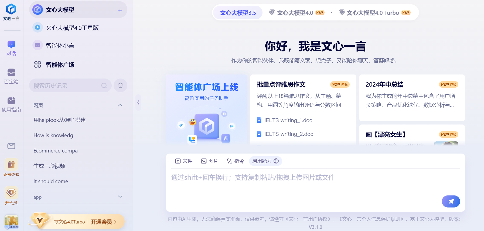Open the 文心一言用户协议 link
The height and width of the screenshot is (231, 484).
click(308, 219)
